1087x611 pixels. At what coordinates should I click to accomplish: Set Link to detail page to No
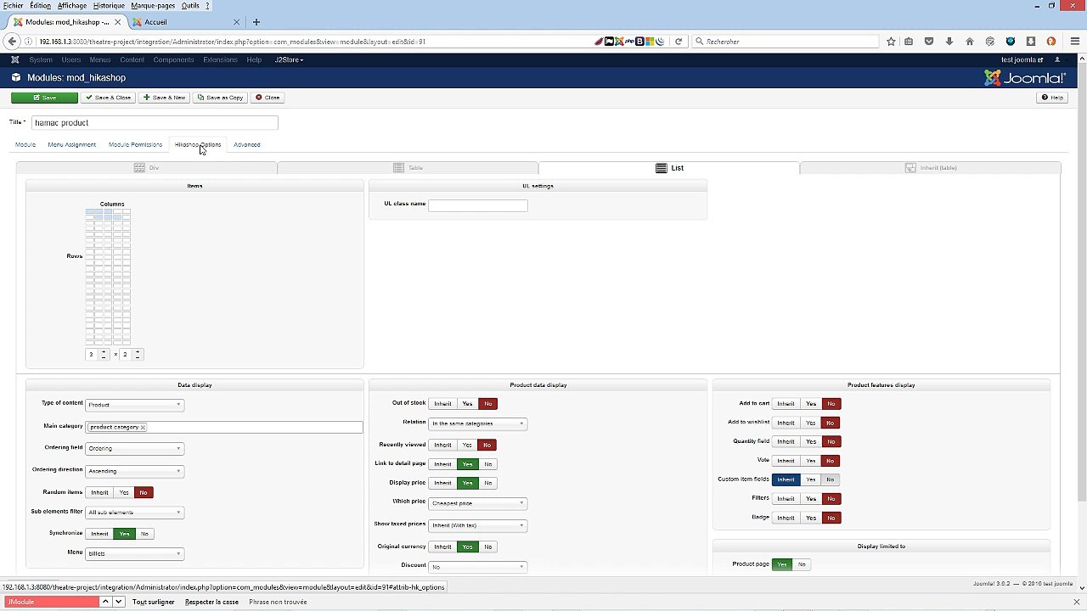(488, 464)
